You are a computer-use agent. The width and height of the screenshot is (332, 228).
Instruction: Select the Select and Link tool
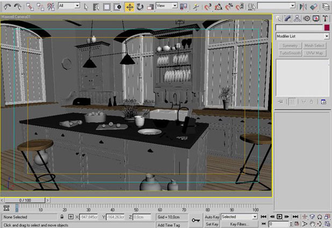30,7
